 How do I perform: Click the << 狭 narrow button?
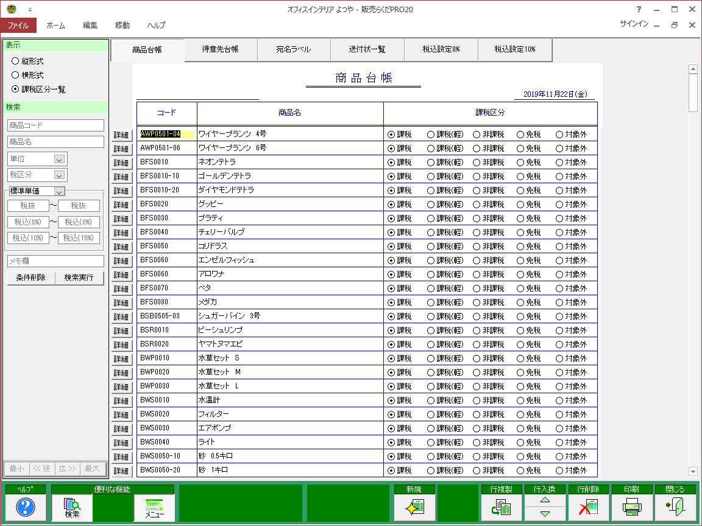[x=42, y=469]
